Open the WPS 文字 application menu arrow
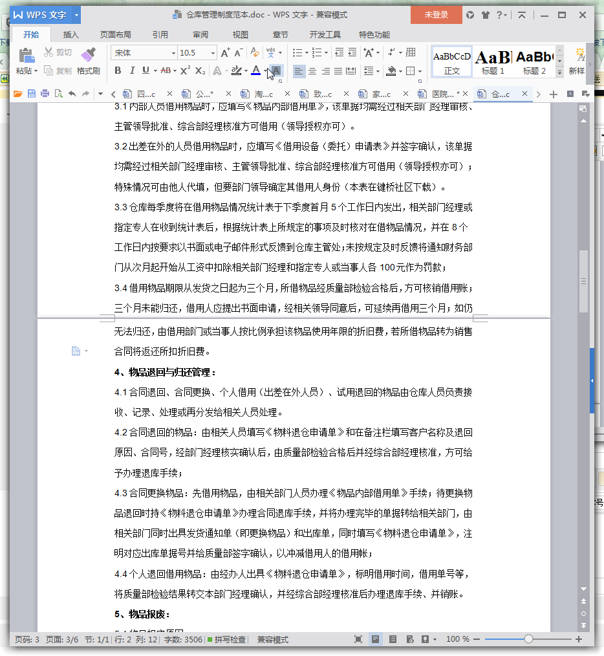604x656 pixels. click(76, 15)
